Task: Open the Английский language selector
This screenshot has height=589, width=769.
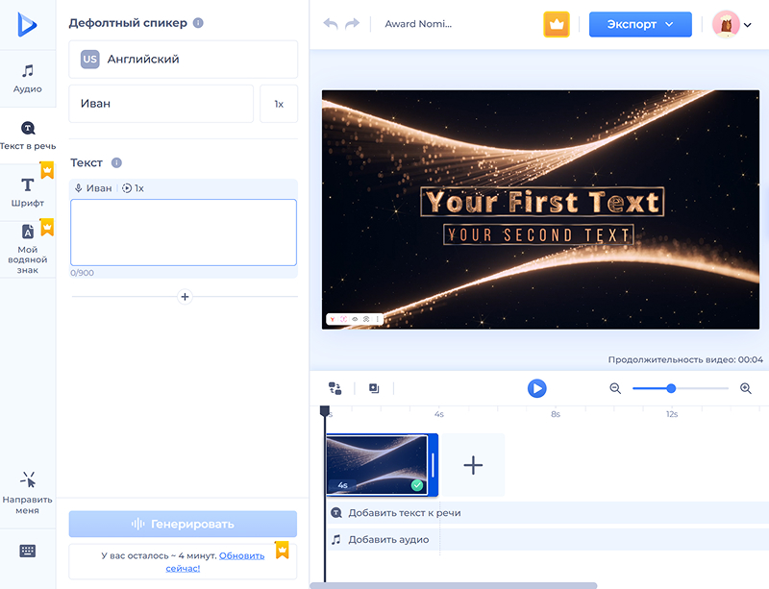Action: [x=183, y=60]
